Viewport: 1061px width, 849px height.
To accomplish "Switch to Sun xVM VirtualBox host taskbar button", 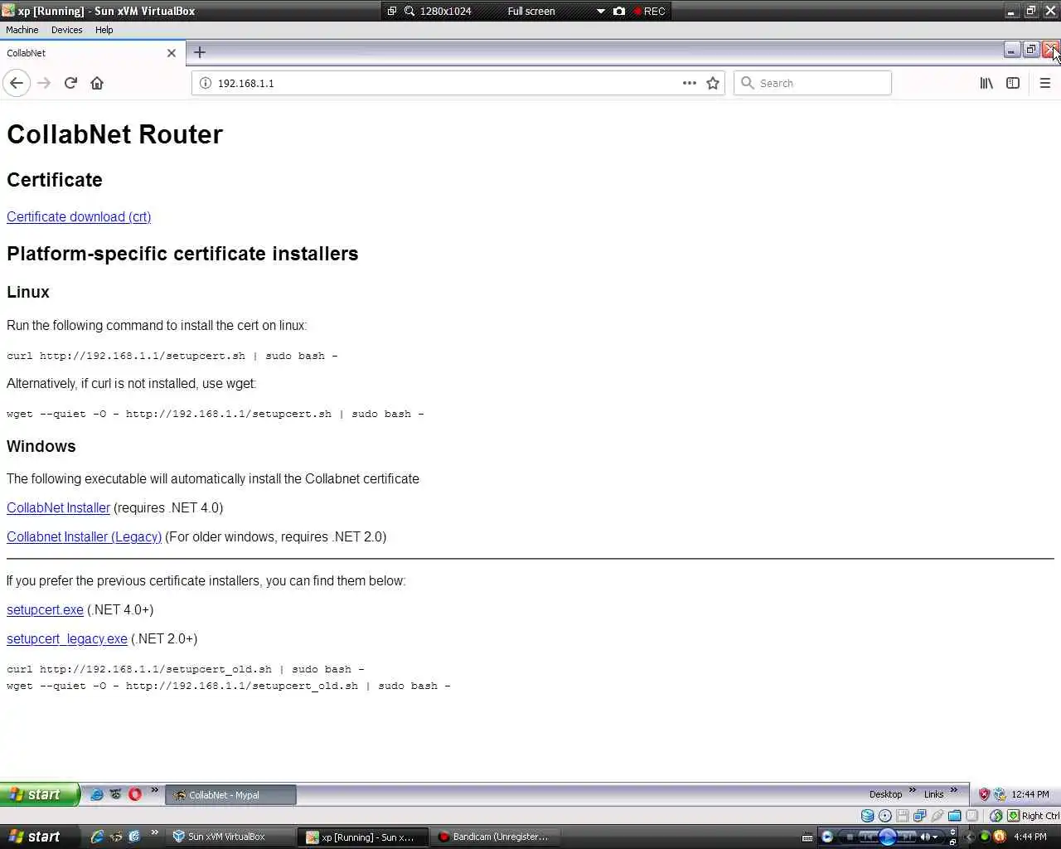I will tap(232, 837).
